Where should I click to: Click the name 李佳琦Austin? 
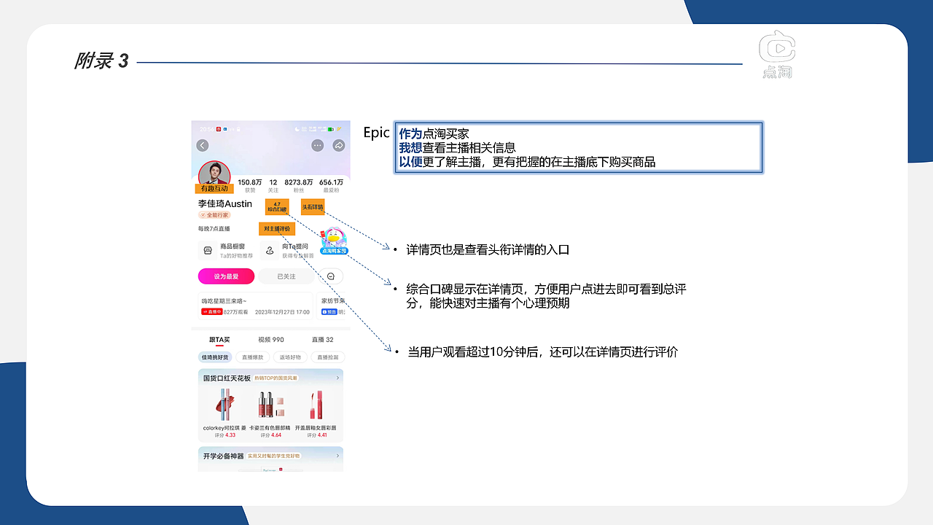(225, 203)
